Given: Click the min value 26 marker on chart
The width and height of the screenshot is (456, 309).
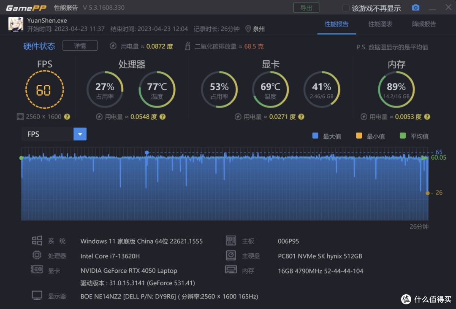Looking at the screenshot, I should [x=427, y=193].
